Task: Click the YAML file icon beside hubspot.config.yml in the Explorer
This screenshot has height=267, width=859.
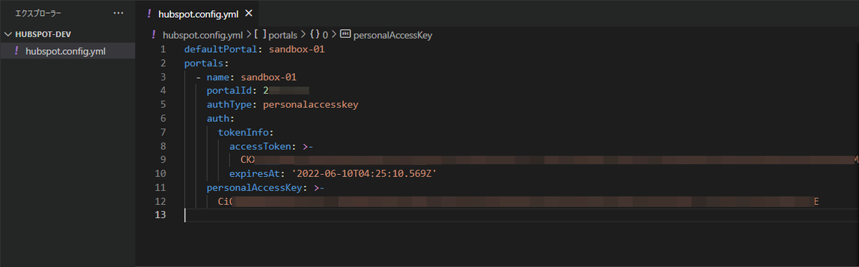Action: tap(16, 51)
